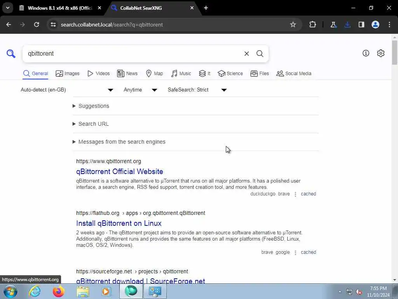Bookmark this page with the star

(x=293, y=25)
